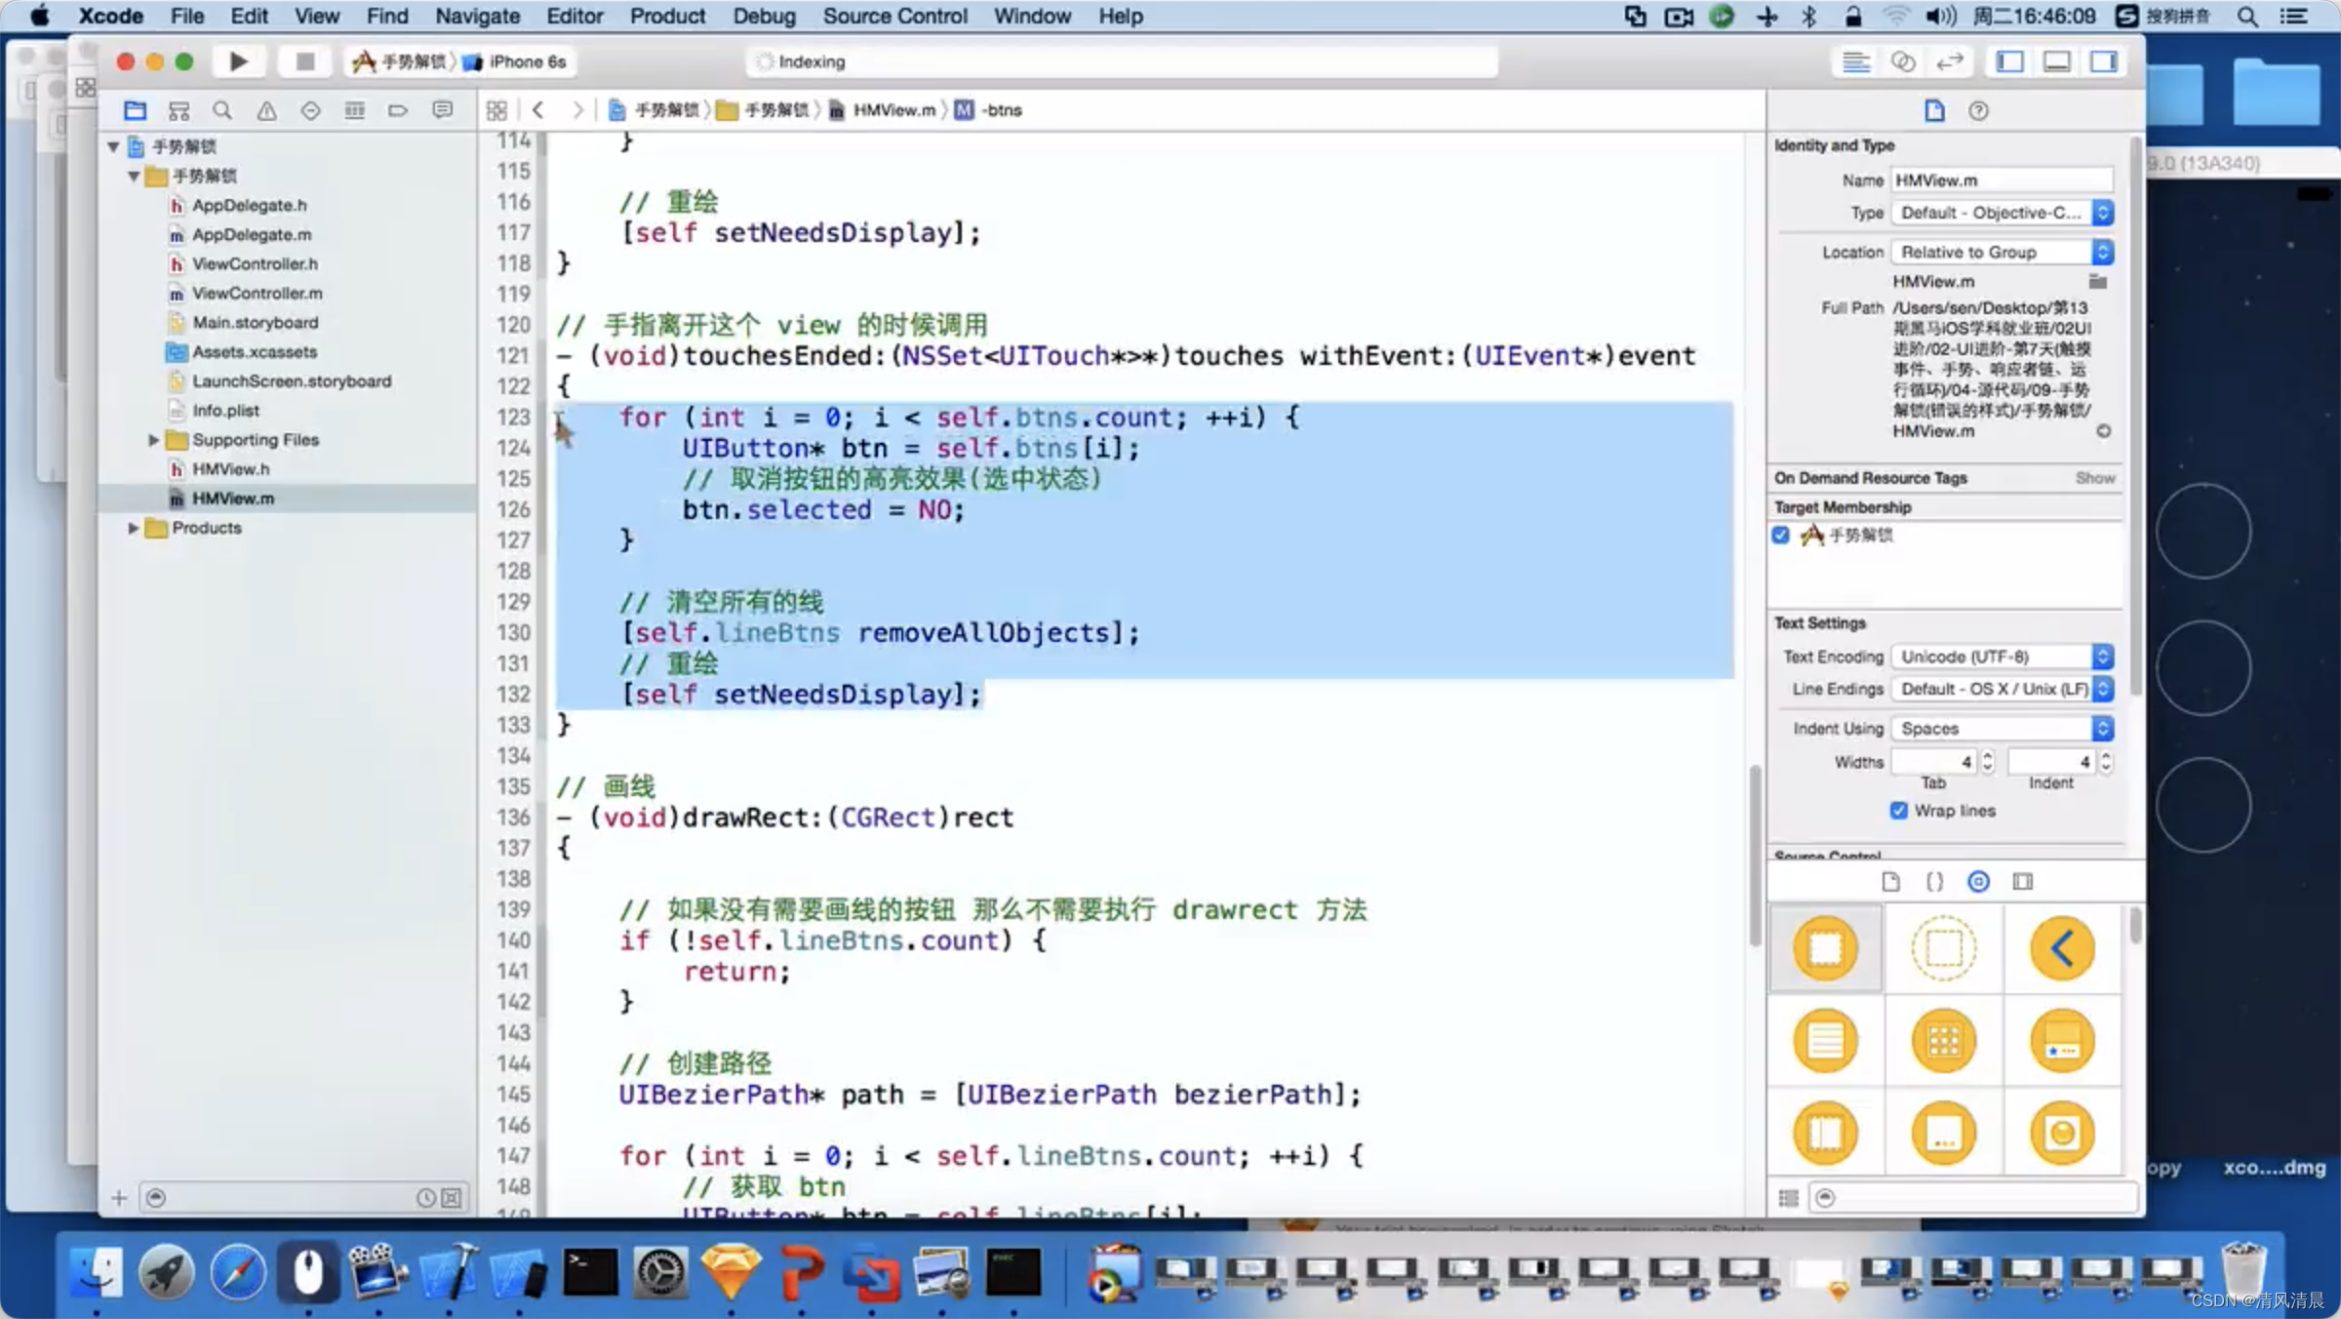Viewport: 2341px width, 1319px height.
Task: Open the Location dropdown Relative to Group
Action: (x=2002, y=252)
